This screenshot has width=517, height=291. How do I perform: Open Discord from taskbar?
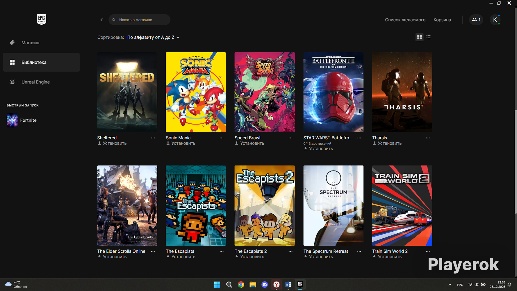point(265,285)
